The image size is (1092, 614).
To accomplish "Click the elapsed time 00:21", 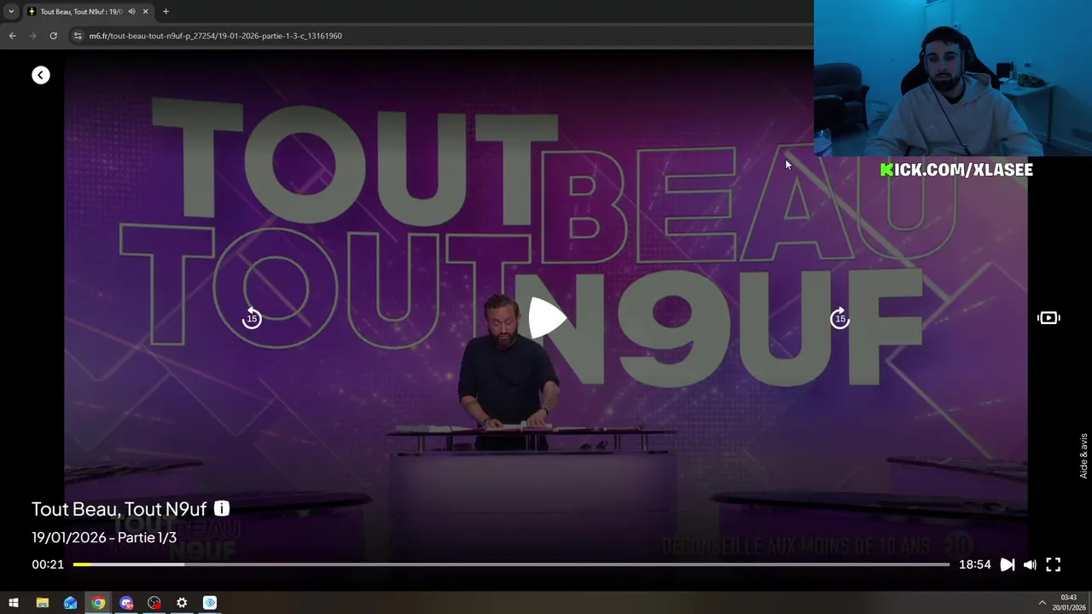I will [48, 565].
